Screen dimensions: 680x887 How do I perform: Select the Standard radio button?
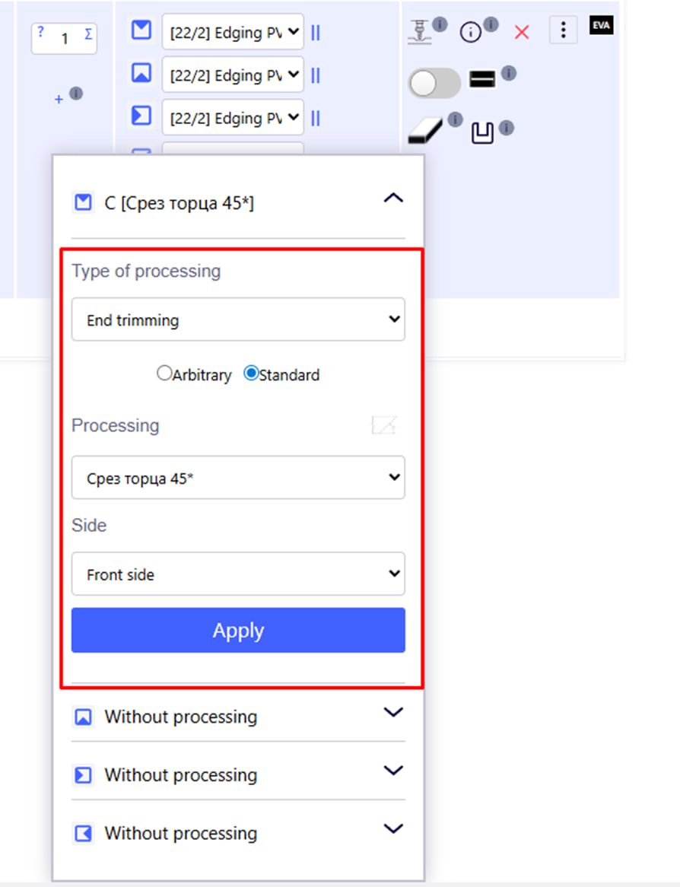(251, 374)
